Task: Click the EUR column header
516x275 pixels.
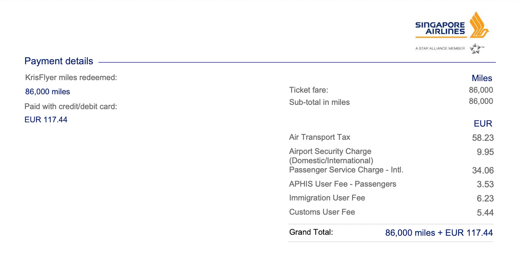Action: click(x=483, y=124)
